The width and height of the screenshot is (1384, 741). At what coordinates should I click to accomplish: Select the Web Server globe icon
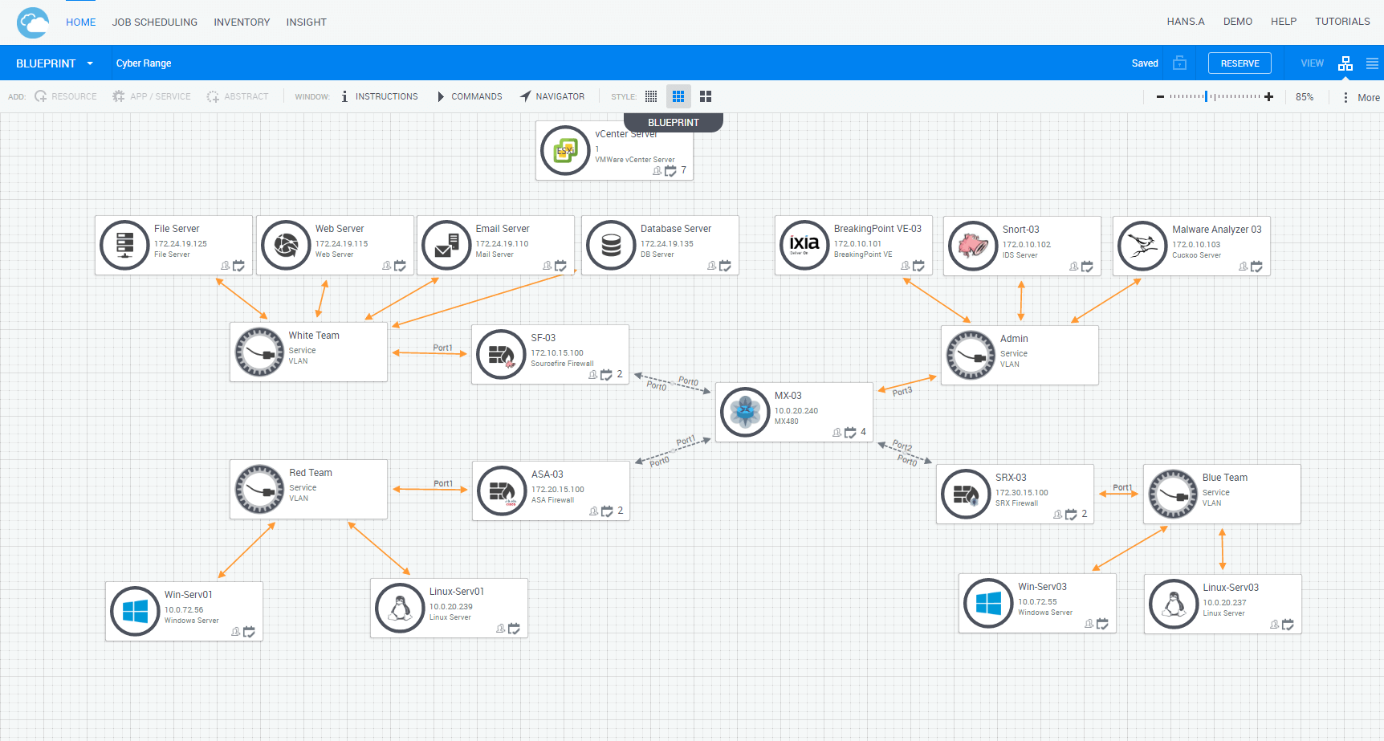tap(286, 245)
